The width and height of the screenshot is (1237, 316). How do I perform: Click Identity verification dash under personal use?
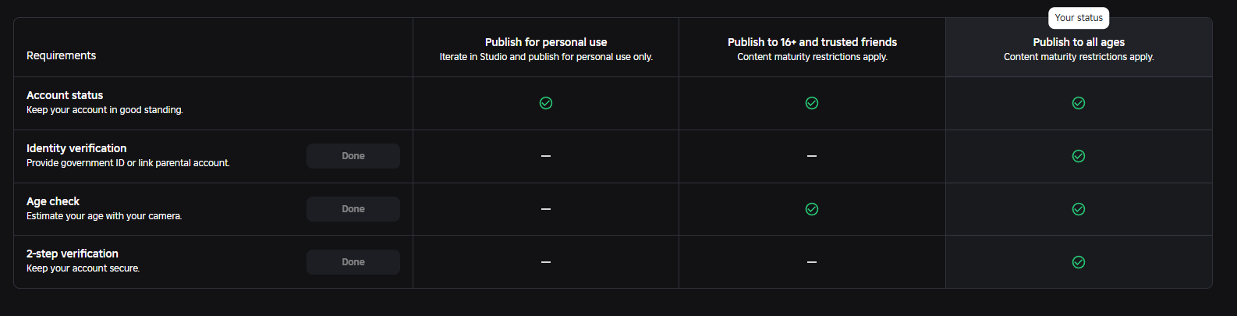(546, 156)
